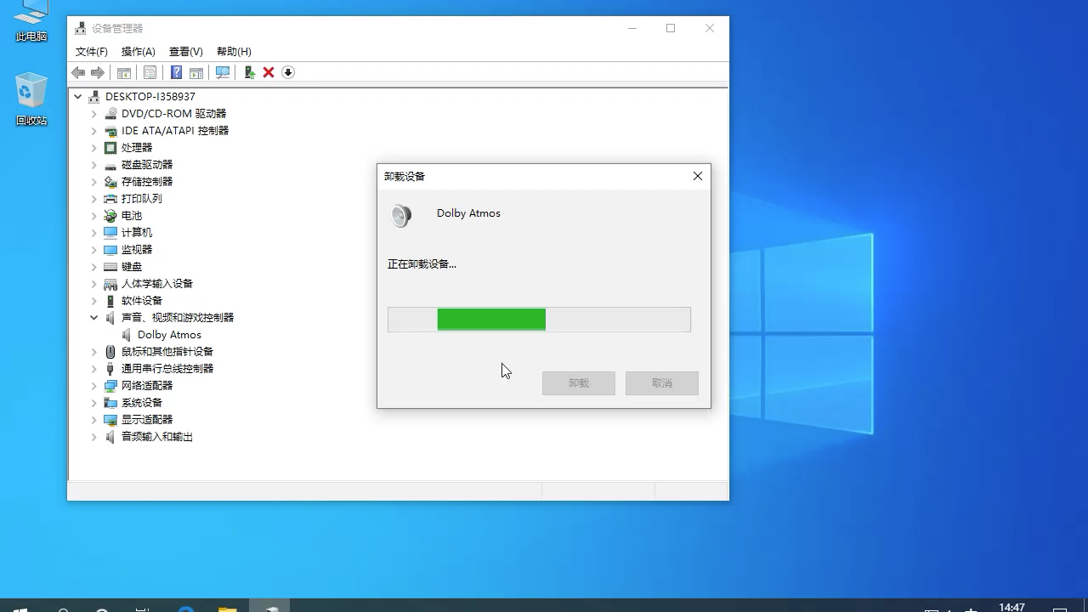Expand the 软件设备 node
The height and width of the screenshot is (612, 1088).
coord(94,301)
